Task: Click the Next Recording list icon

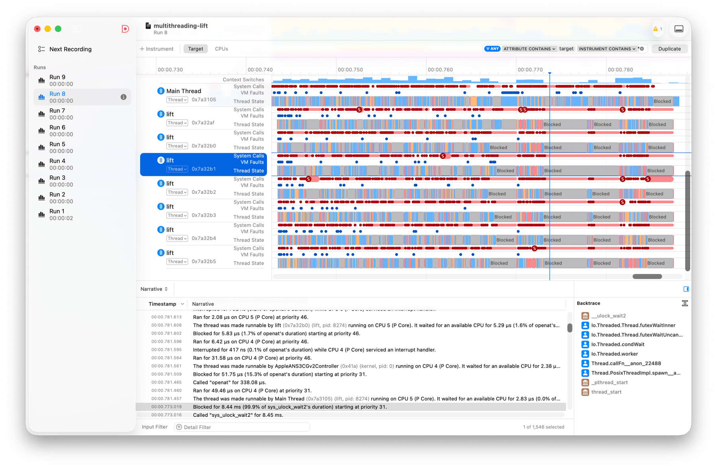Action: 41,49
